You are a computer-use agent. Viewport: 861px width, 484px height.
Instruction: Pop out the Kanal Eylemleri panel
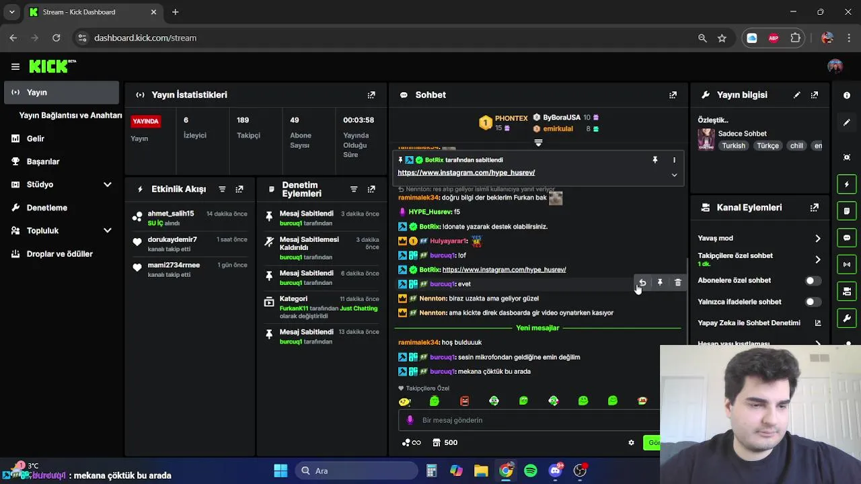(x=815, y=208)
